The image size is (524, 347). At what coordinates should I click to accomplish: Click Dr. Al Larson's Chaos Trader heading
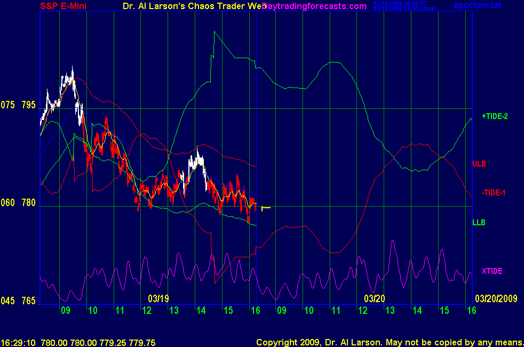coord(189,6)
